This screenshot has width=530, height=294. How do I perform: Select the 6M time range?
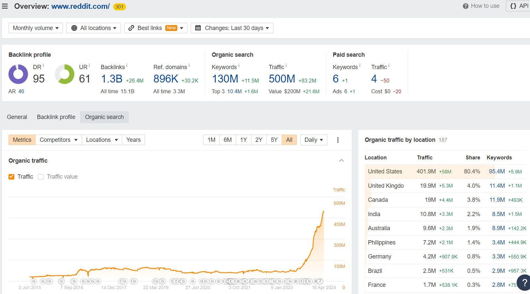click(228, 140)
